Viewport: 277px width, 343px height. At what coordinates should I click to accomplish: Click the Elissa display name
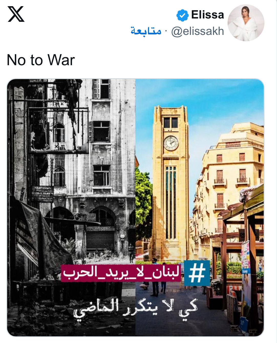(x=207, y=15)
